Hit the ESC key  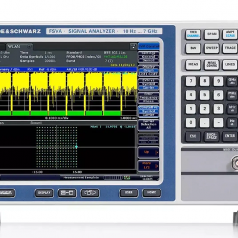point(193,136)
